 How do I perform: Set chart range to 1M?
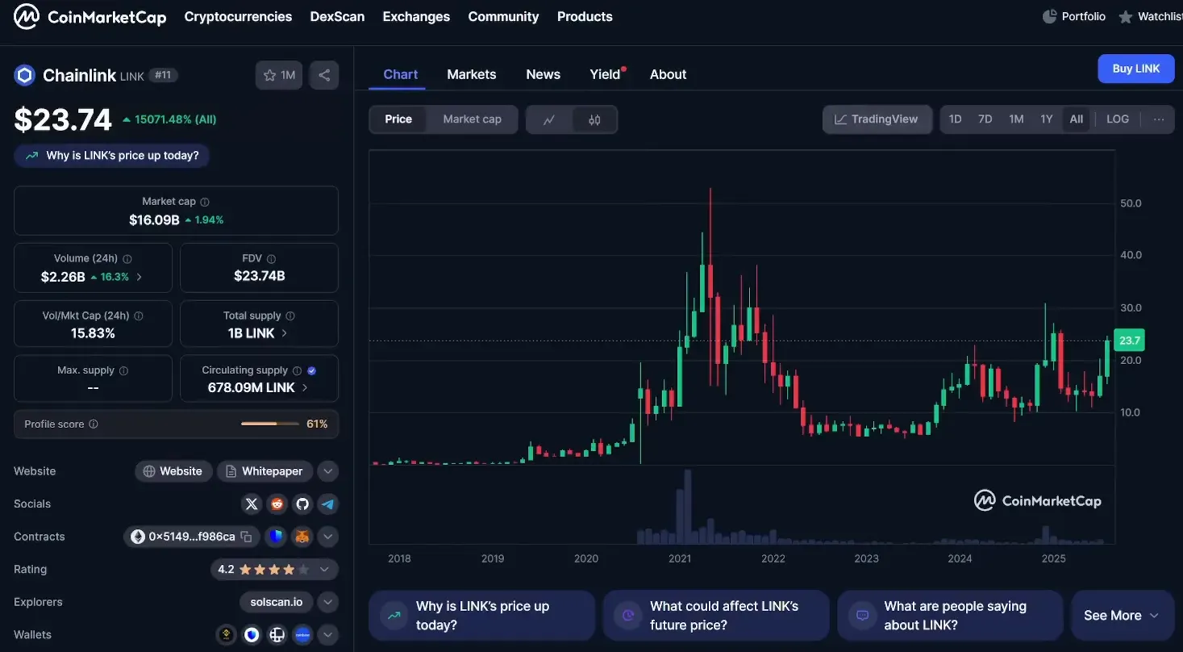(x=1016, y=119)
